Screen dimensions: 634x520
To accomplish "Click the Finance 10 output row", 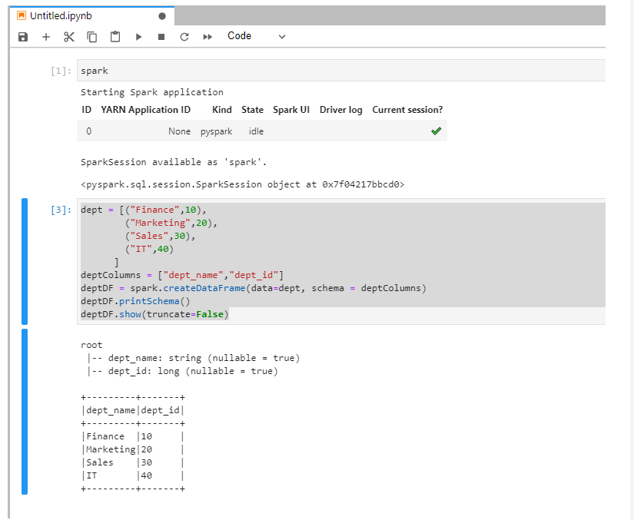I will [x=133, y=436].
